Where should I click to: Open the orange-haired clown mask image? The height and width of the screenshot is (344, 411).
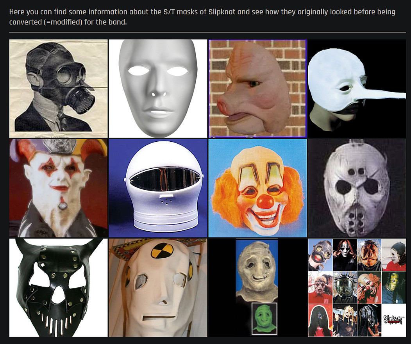(x=257, y=188)
